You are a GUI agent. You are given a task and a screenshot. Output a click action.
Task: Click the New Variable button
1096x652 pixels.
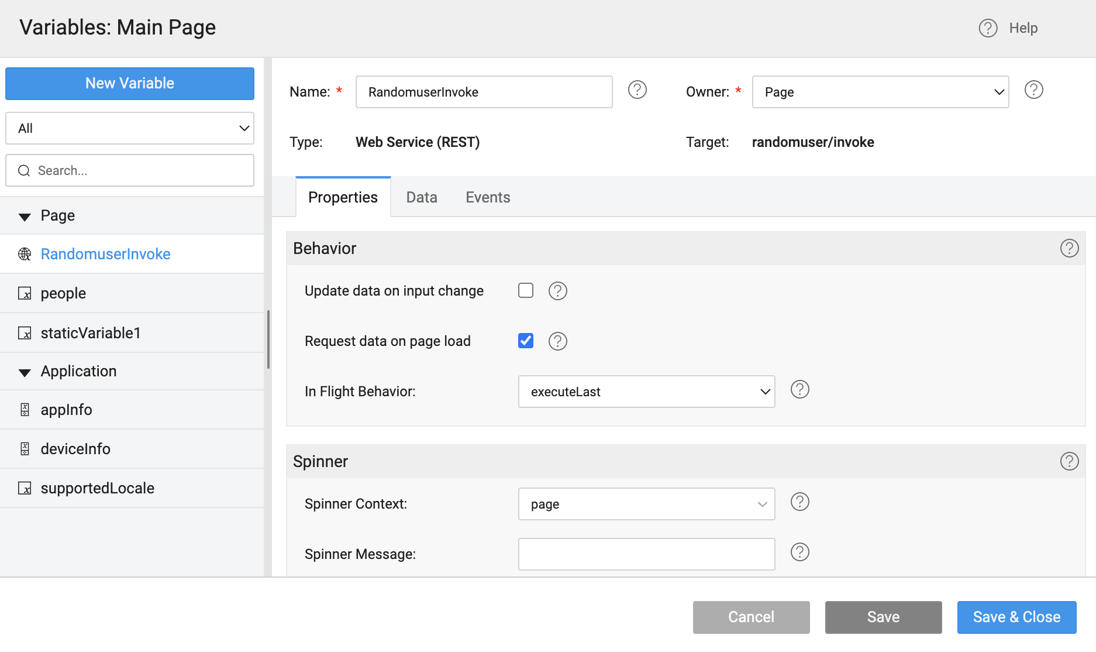click(x=130, y=84)
